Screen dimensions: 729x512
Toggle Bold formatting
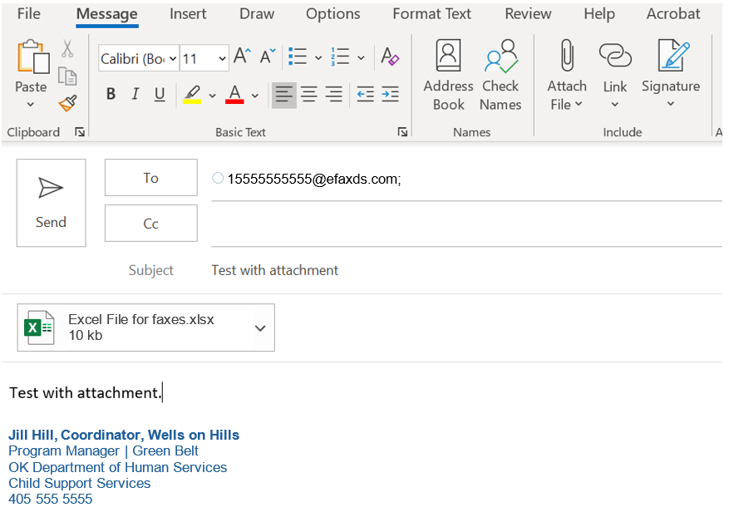coord(111,95)
